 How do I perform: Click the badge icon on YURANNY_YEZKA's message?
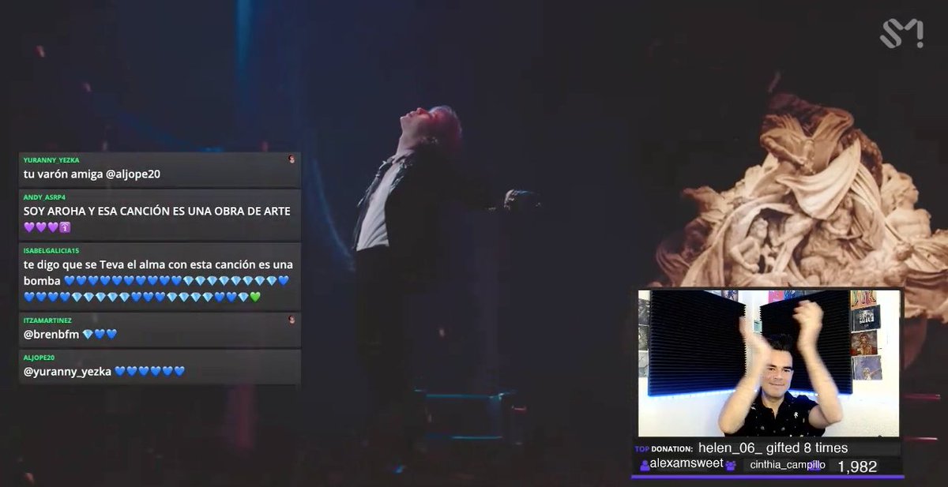tap(292, 159)
